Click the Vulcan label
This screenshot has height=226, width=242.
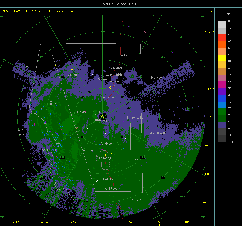[137, 200]
